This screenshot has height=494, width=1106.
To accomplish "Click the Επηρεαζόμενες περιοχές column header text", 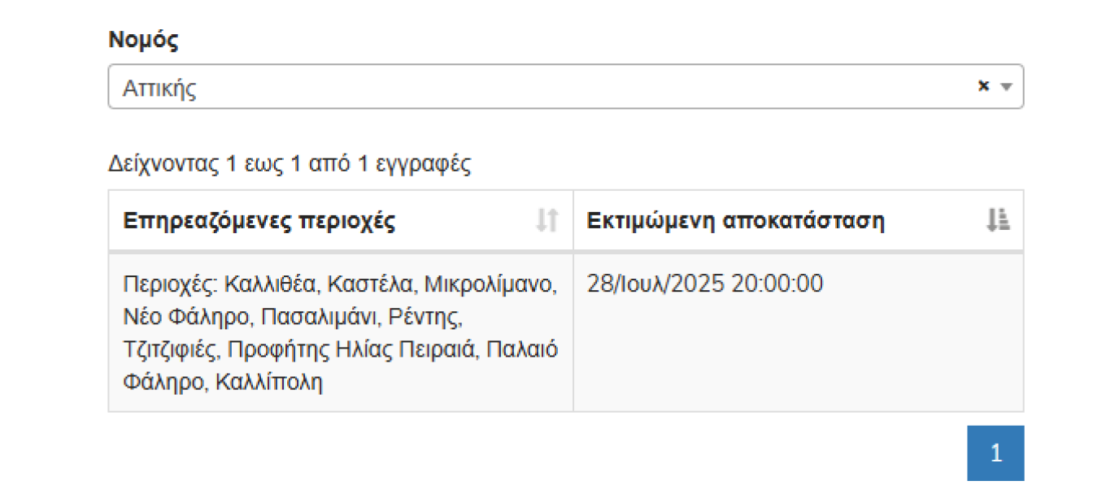I will pyautogui.click(x=259, y=221).
